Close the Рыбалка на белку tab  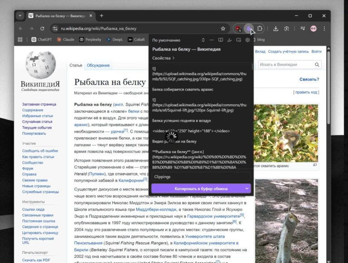pyautogui.click(x=91, y=16)
